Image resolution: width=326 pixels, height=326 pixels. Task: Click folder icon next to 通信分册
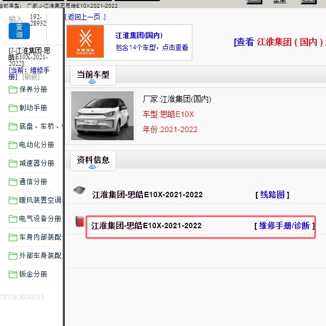coord(13,182)
